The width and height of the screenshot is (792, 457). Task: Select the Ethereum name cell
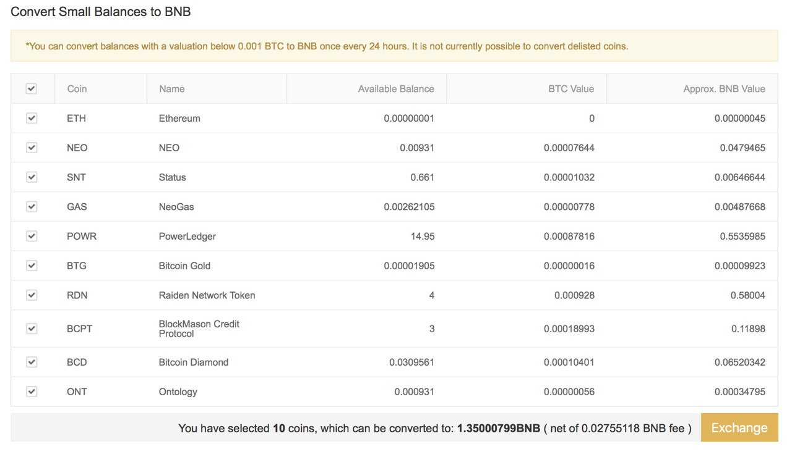179,118
